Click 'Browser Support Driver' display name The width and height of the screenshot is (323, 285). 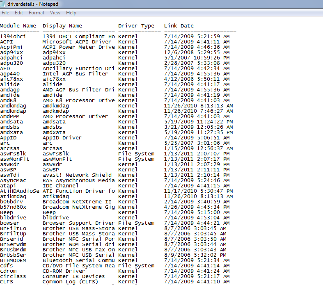tap(78, 223)
